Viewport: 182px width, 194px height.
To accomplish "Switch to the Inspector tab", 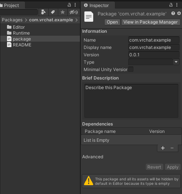I will (97, 5).
